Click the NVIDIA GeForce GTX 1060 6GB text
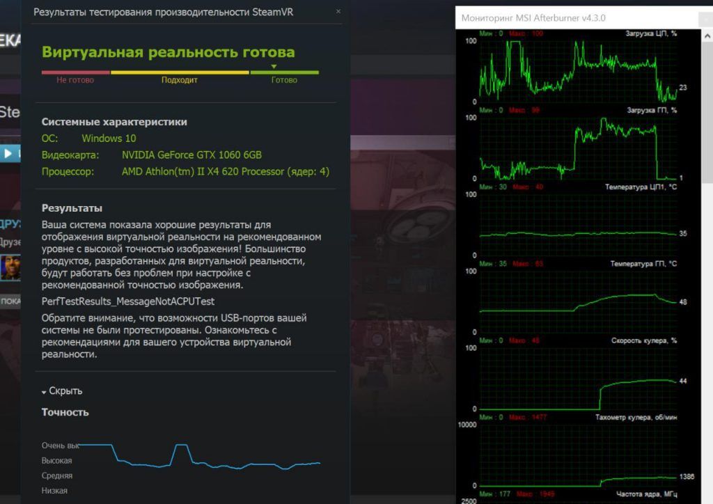Image resolution: width=713 pixels, height=504 pixels. pyautogui.click(x=191, y=155)
